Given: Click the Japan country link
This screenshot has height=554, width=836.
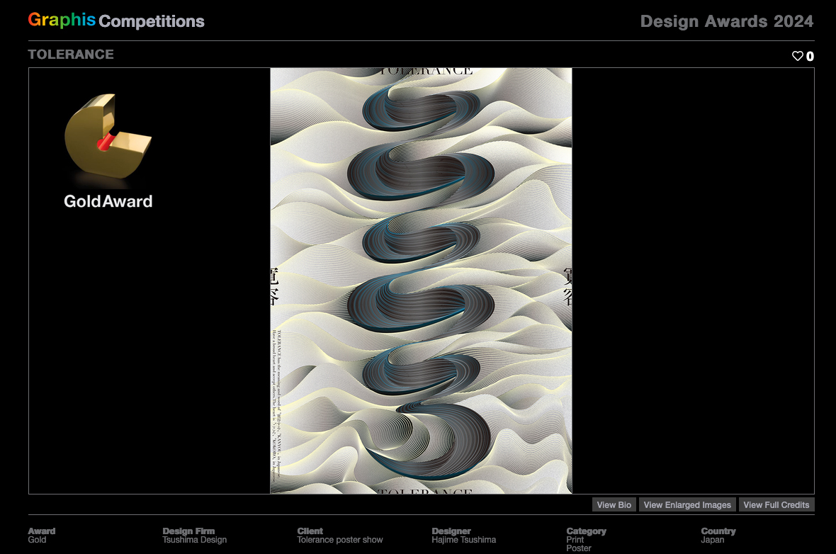Looking at the screenshot, I should [x=713, y=538].
